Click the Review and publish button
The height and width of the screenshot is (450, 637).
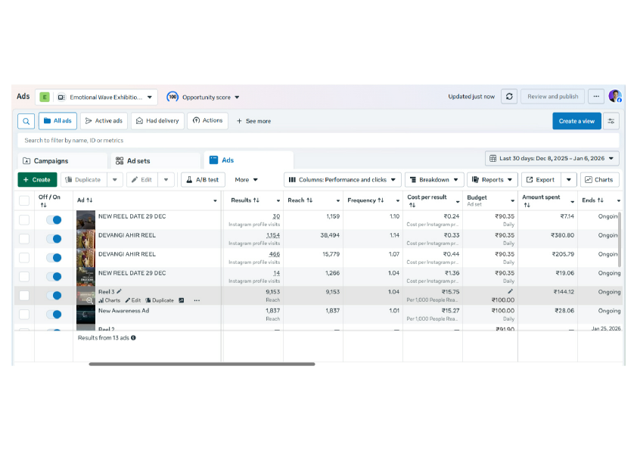(552, 97)
